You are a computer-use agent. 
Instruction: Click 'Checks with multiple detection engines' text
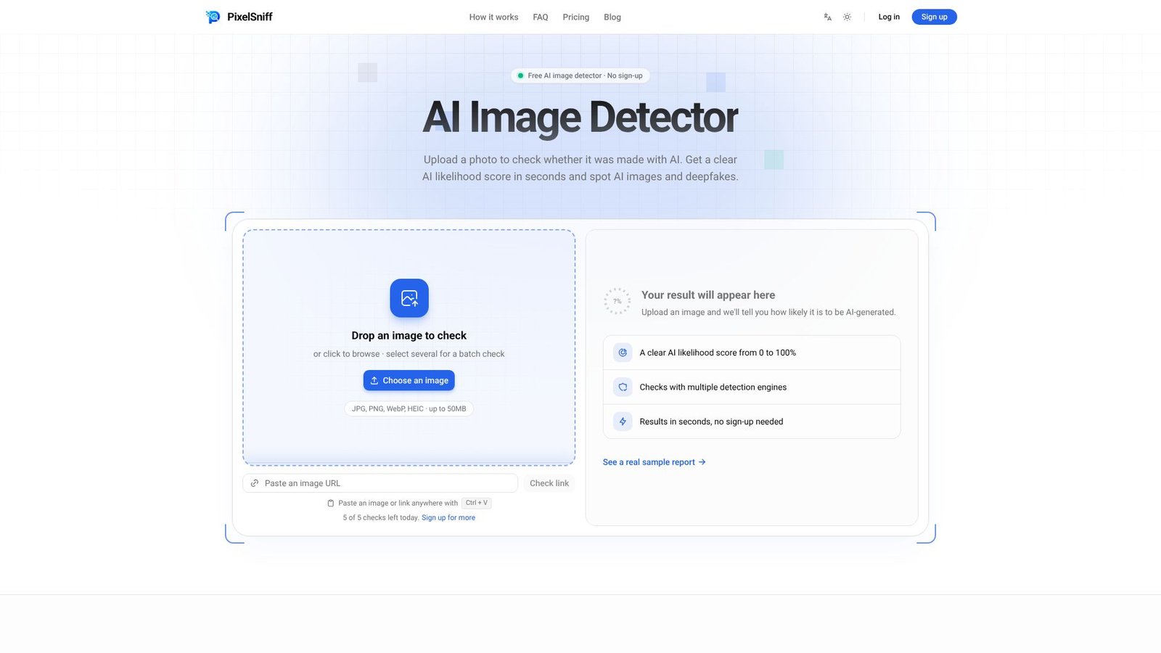click(x=713, y=387)
